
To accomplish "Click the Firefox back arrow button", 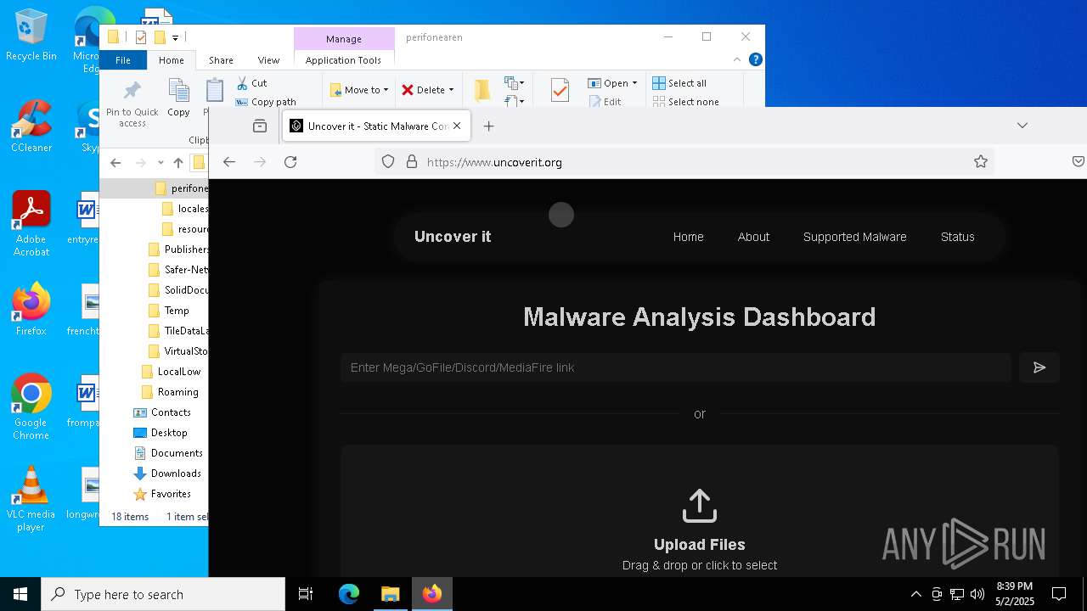I will click(228, 162).
